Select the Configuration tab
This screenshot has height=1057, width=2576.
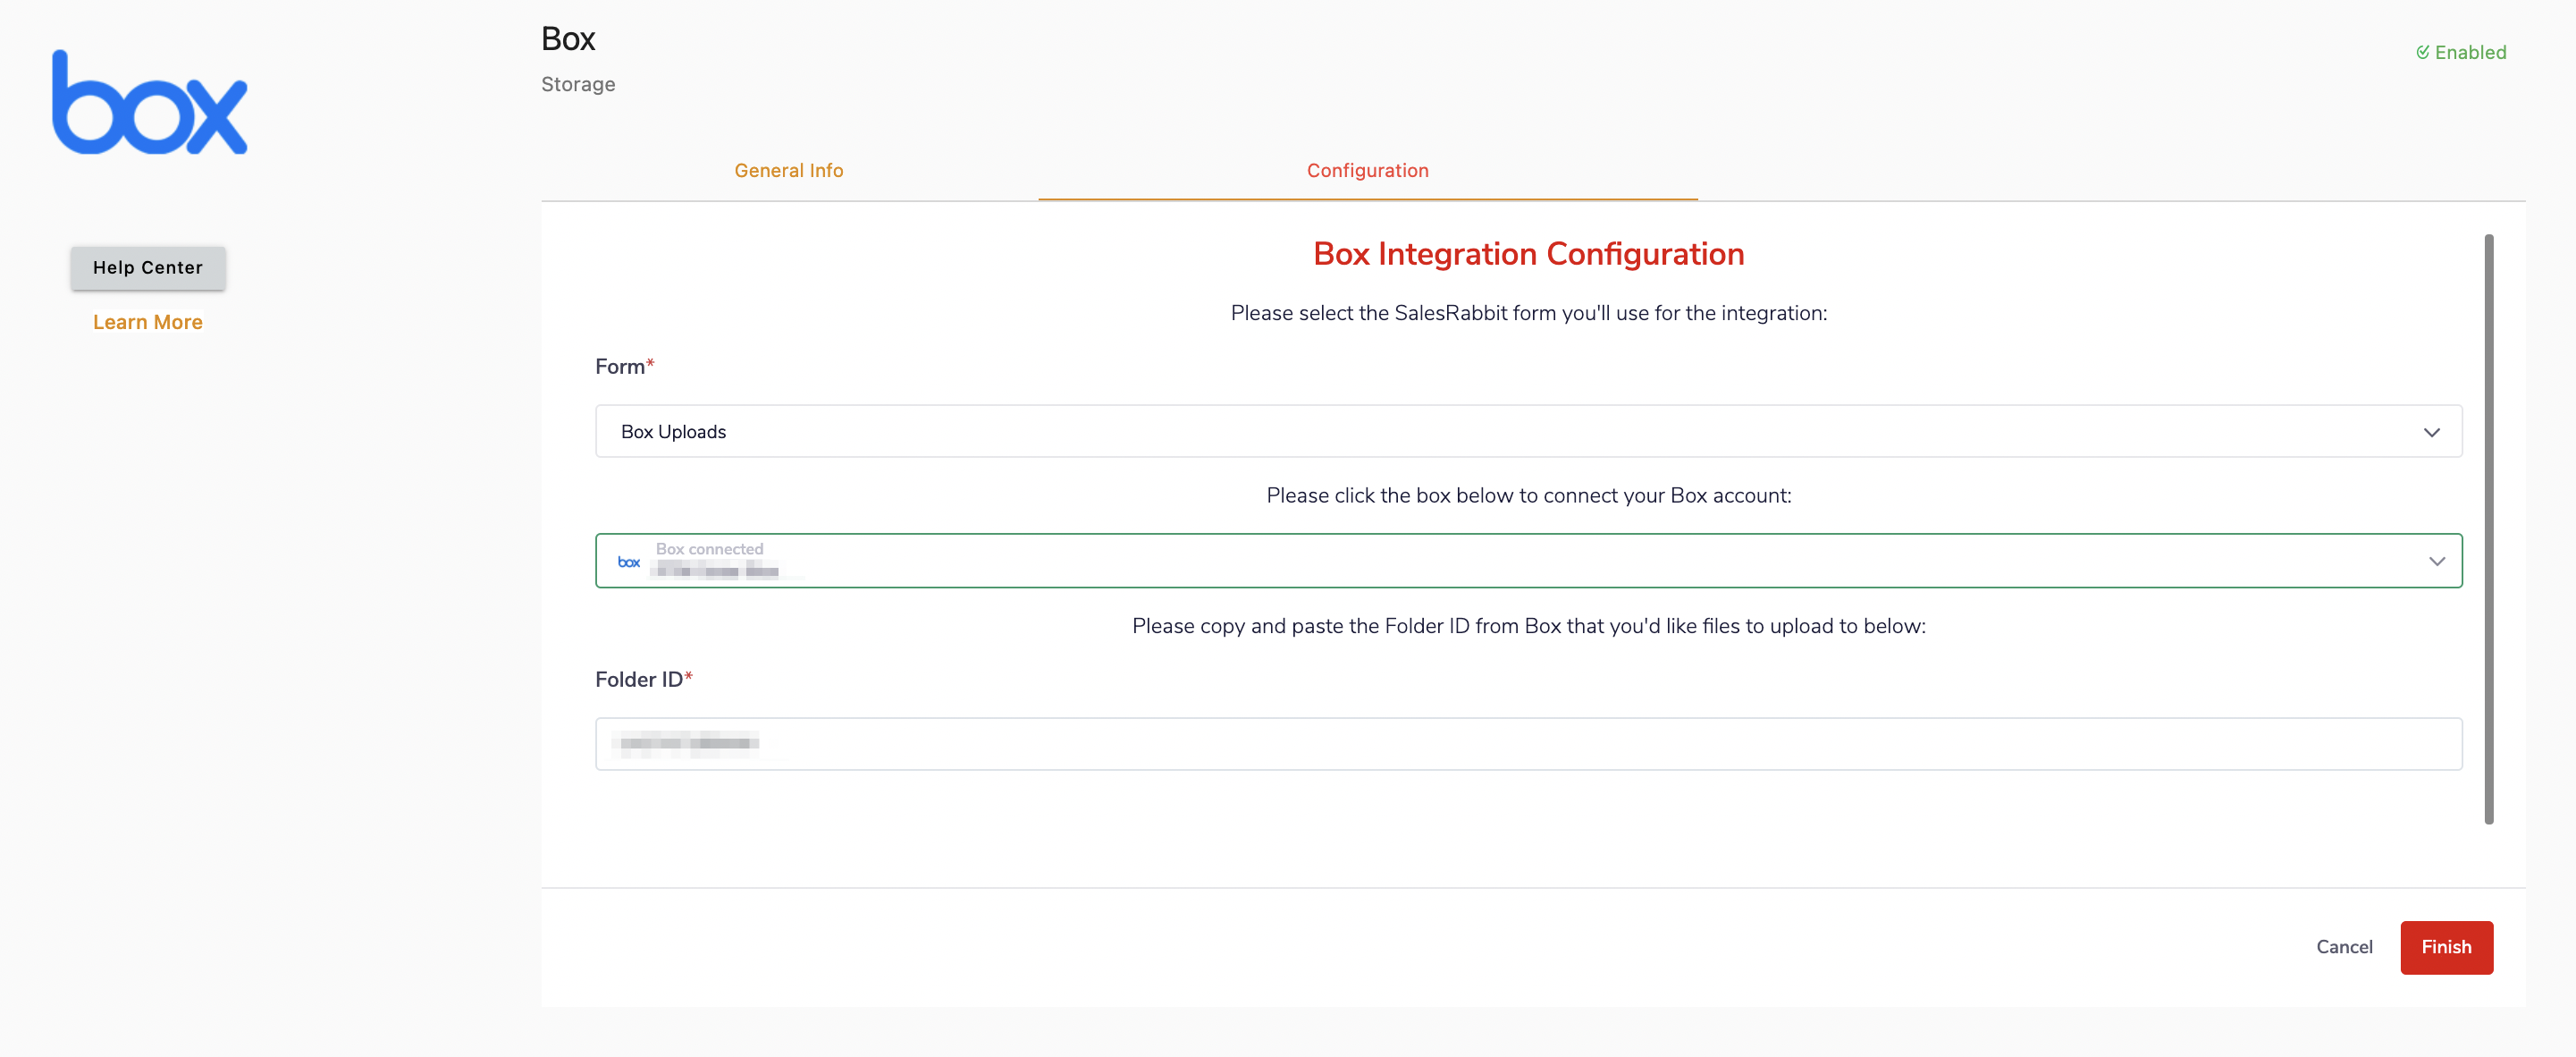1367,170
